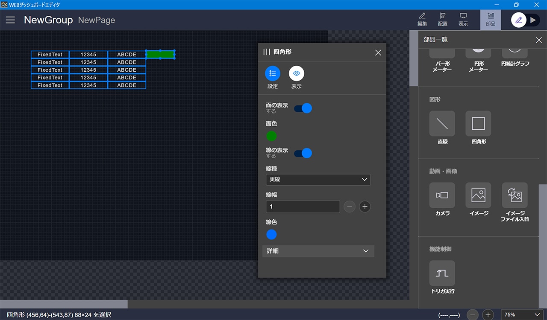Click the 線幅 value input field

click(303, 207)
